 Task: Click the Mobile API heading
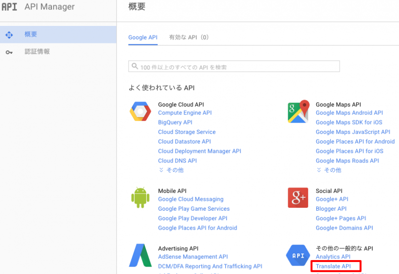(x=172, y=191)
